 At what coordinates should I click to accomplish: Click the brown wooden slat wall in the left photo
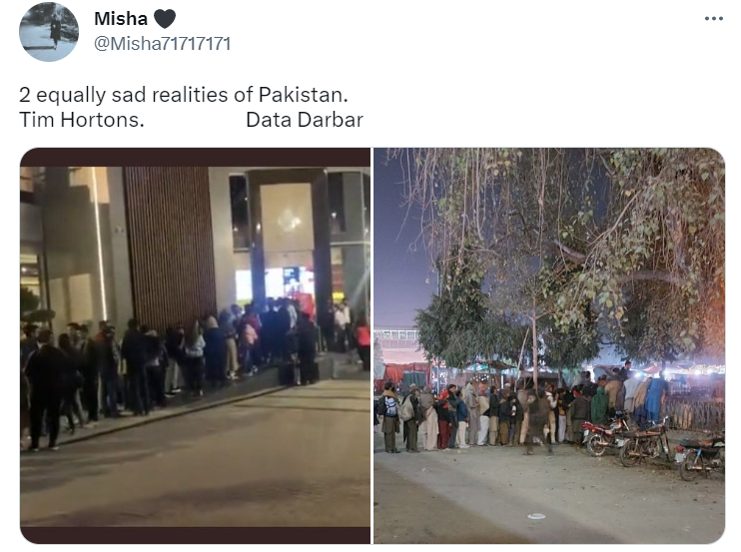pyautogui.click(x=171, y=246)
